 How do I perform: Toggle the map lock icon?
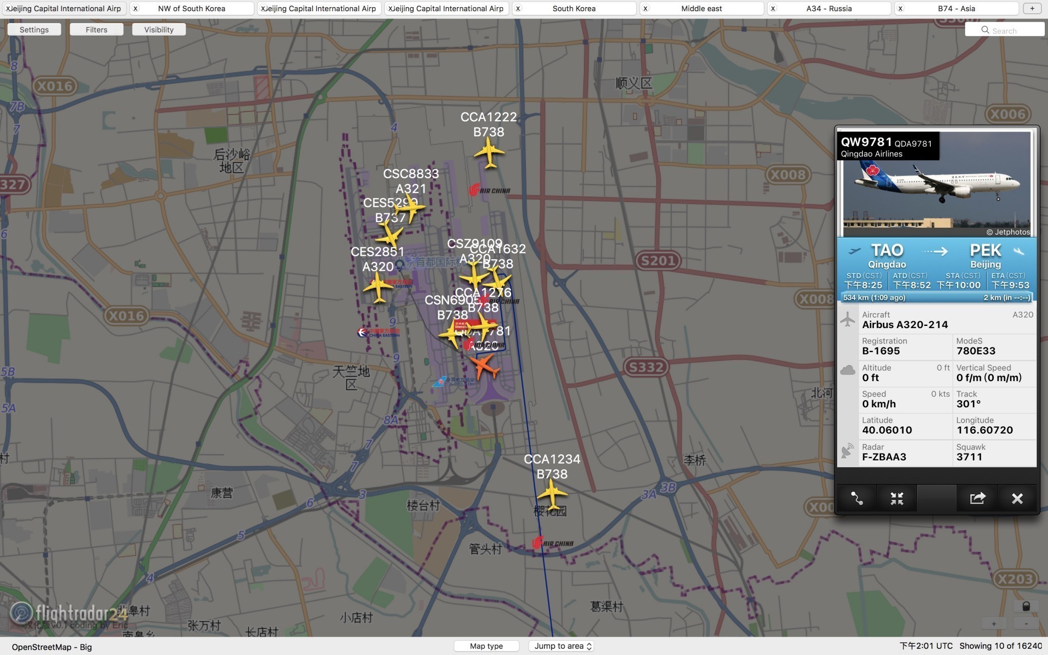click(x=1026, y=606)
